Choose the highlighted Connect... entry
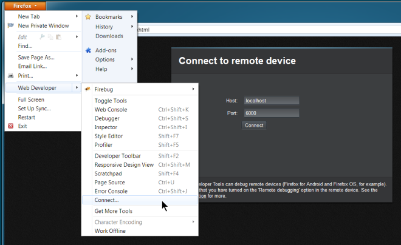401x245 pixels. tap(140, 200)
